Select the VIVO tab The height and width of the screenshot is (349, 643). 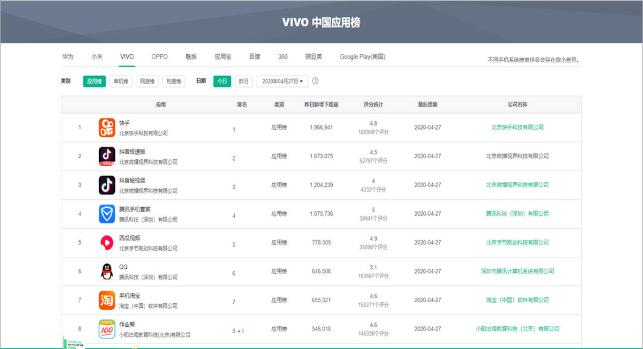pyautogui.click(x=127, y=56)
